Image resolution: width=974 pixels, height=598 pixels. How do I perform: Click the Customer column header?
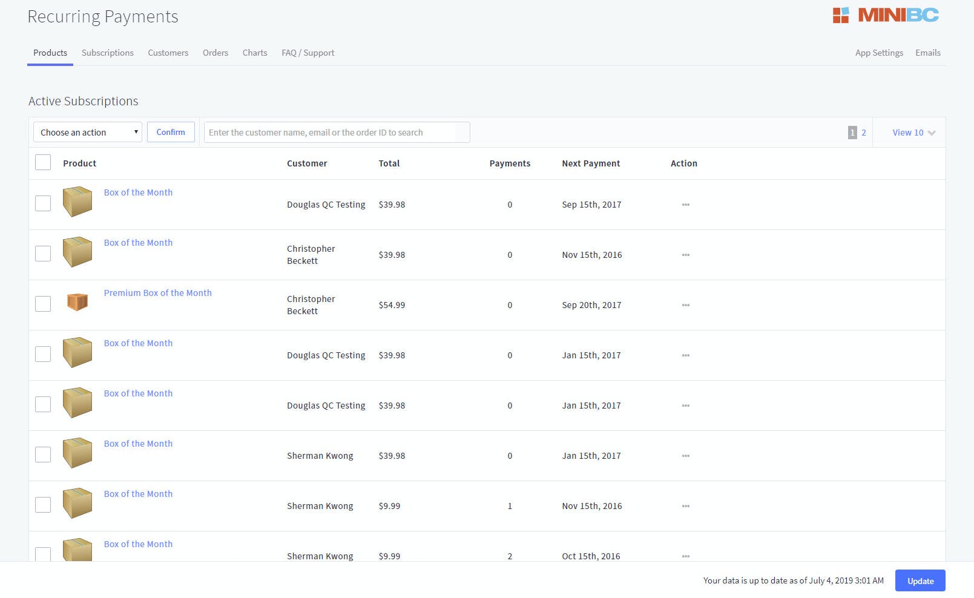tap(307, 163)
